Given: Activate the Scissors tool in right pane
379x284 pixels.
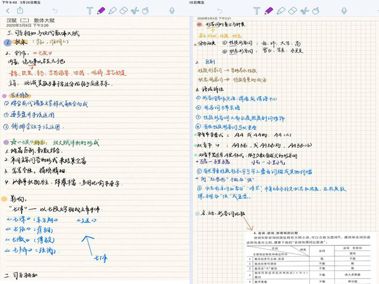Looking at the screenshot, I should (x=304, y=11).
